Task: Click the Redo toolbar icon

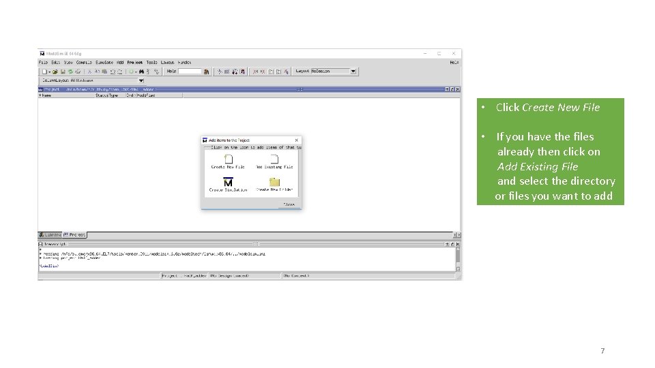Action: [120, 72]
